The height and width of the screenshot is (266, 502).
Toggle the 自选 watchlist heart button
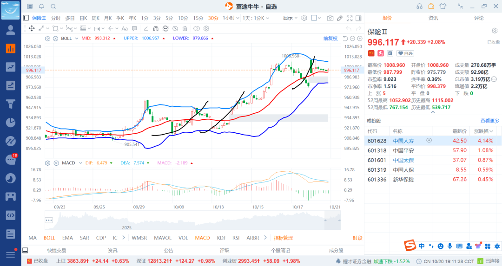(x=405, y=53)
